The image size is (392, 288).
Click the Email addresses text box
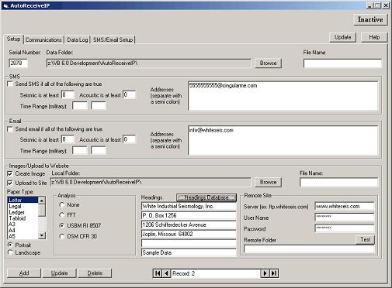(283, 140)
